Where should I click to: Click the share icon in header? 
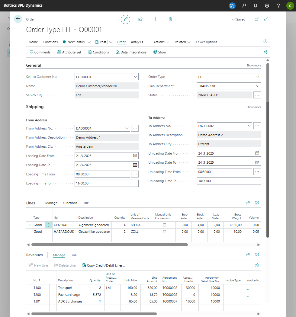tap(140, 19)
